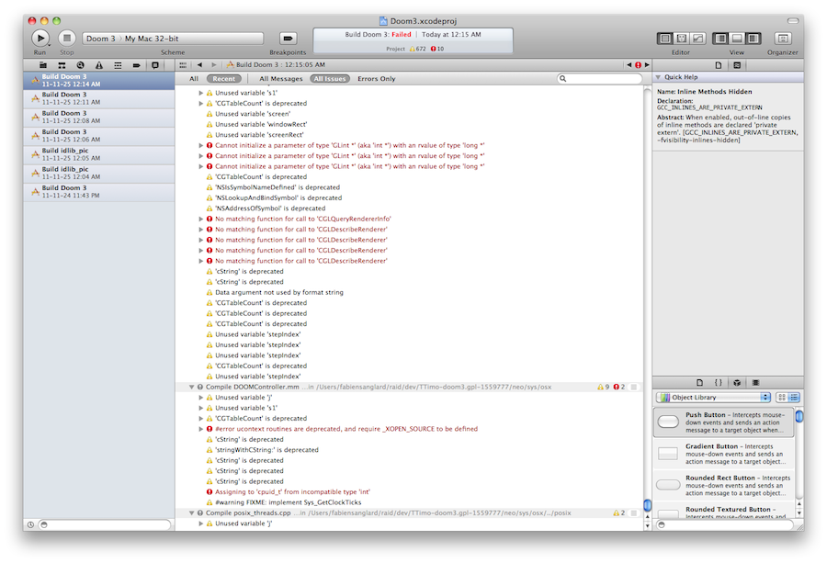This screenshot has width=827, height=563.
Task: Open the Issue navigator warning icon
Action: (98, 65)
